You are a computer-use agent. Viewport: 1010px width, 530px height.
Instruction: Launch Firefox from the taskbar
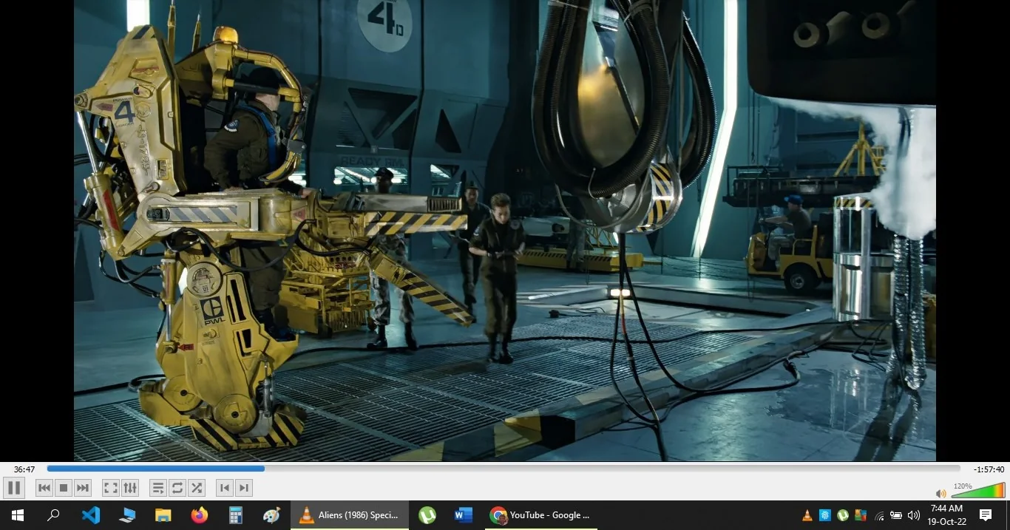point(199,515)
